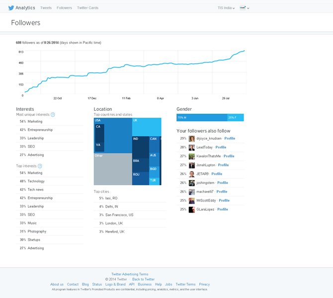Image resolution: width=333 pixels, height=298 pixels.
Task: Select the CAN block in treemap
Action: pyautogui.click(x=154, y=145)
